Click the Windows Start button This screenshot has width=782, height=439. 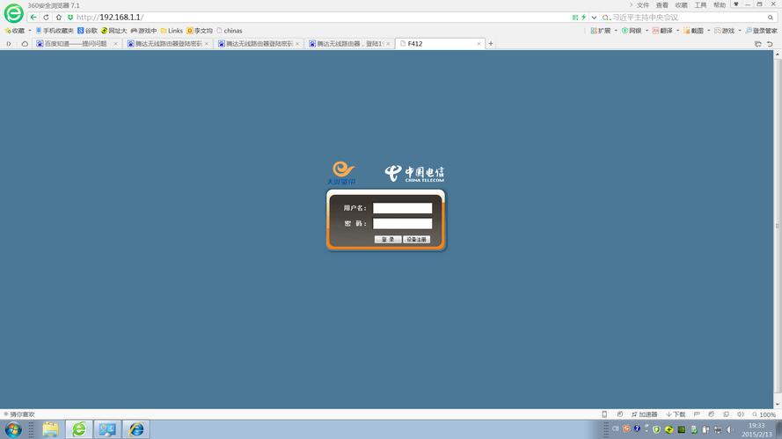click(14, 429)
